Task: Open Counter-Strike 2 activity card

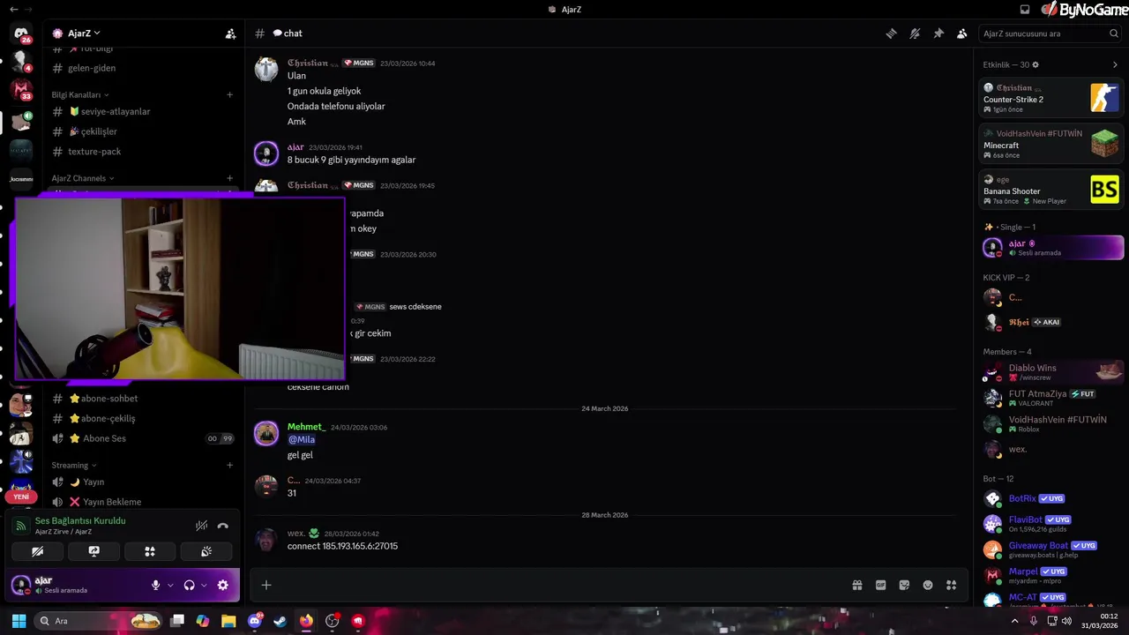Action: tap(1051, 98)
